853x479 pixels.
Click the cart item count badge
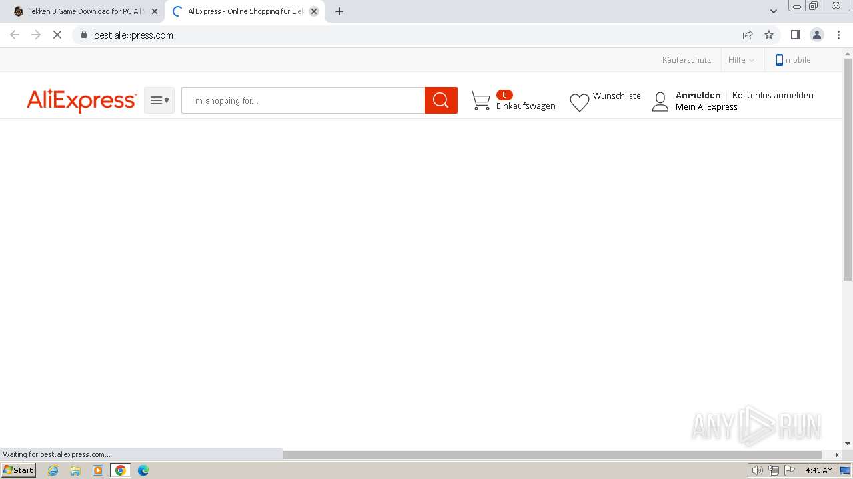click(504, 95)
